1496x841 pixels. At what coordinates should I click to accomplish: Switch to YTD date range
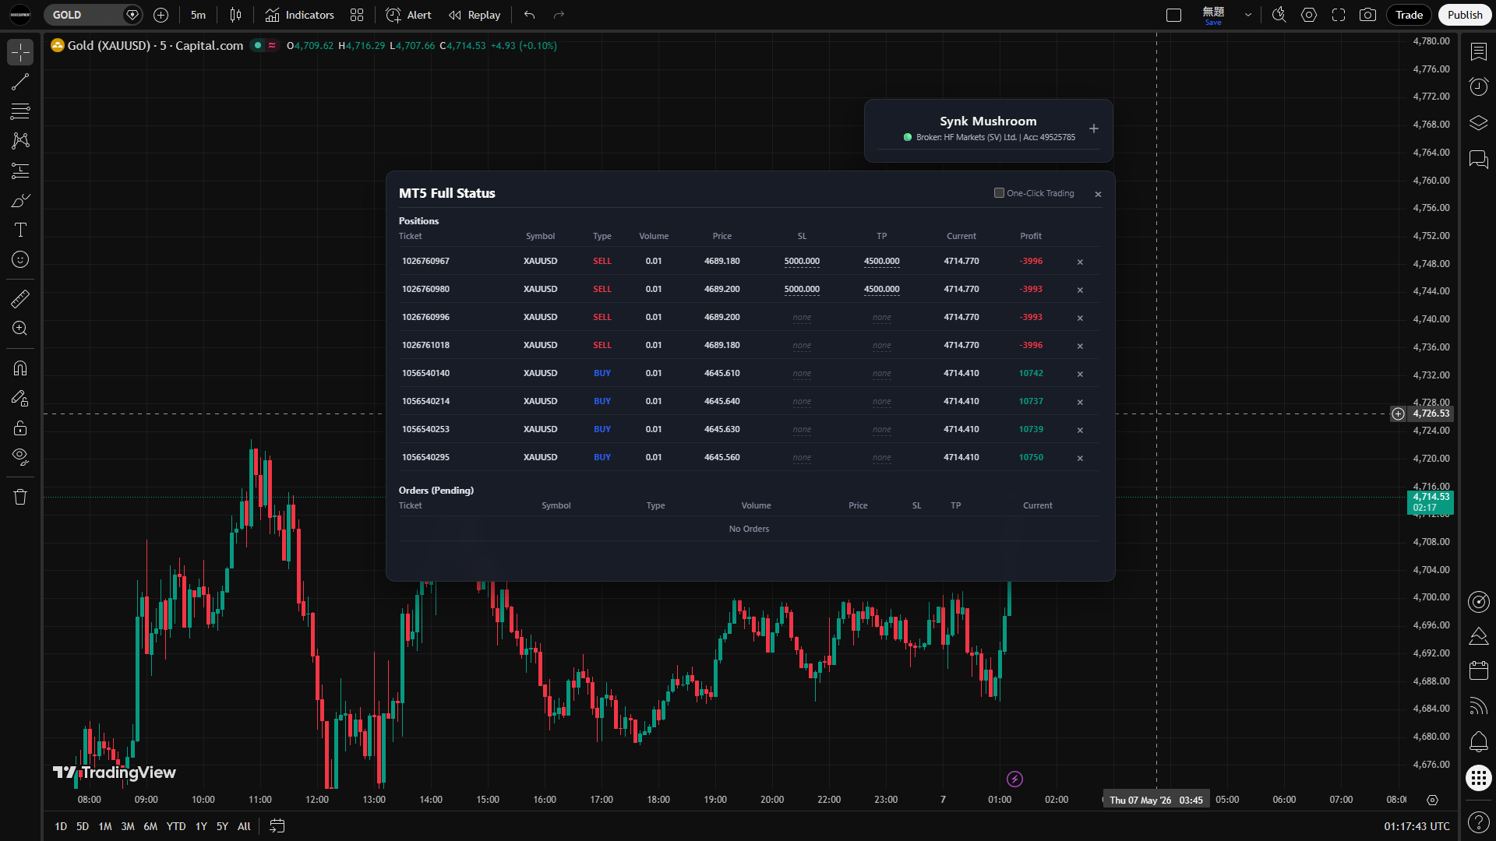(x=176, y=826)
